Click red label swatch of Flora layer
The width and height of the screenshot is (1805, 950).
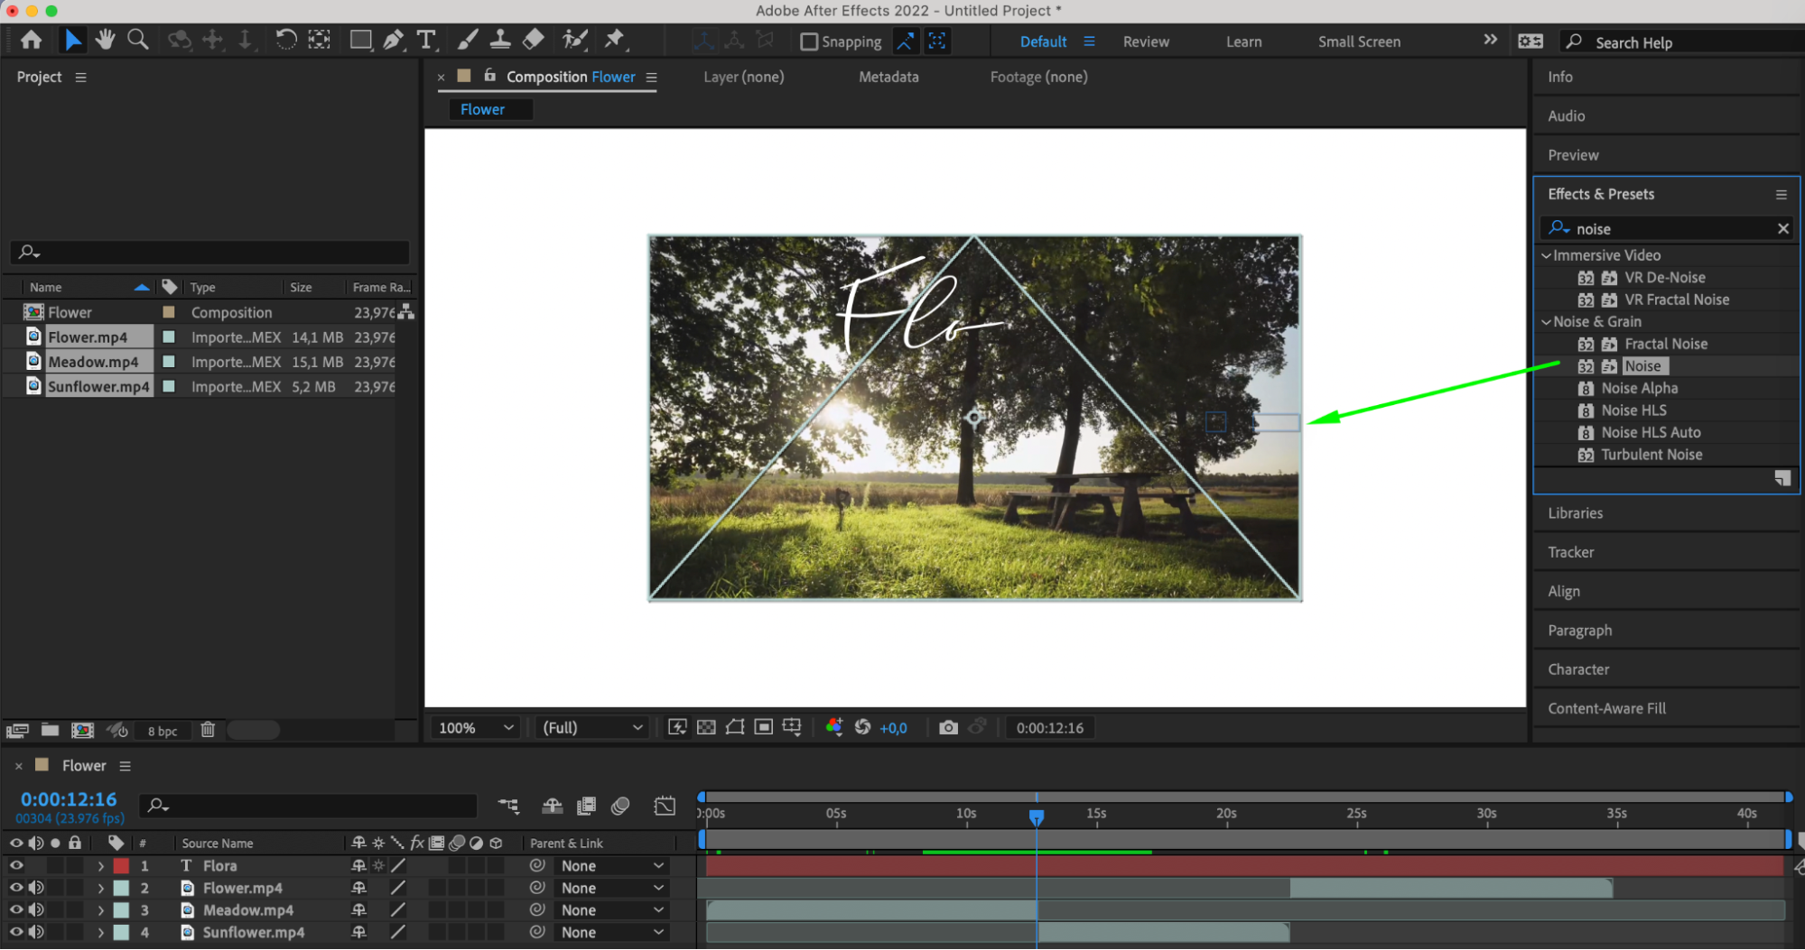coord(121,865)
